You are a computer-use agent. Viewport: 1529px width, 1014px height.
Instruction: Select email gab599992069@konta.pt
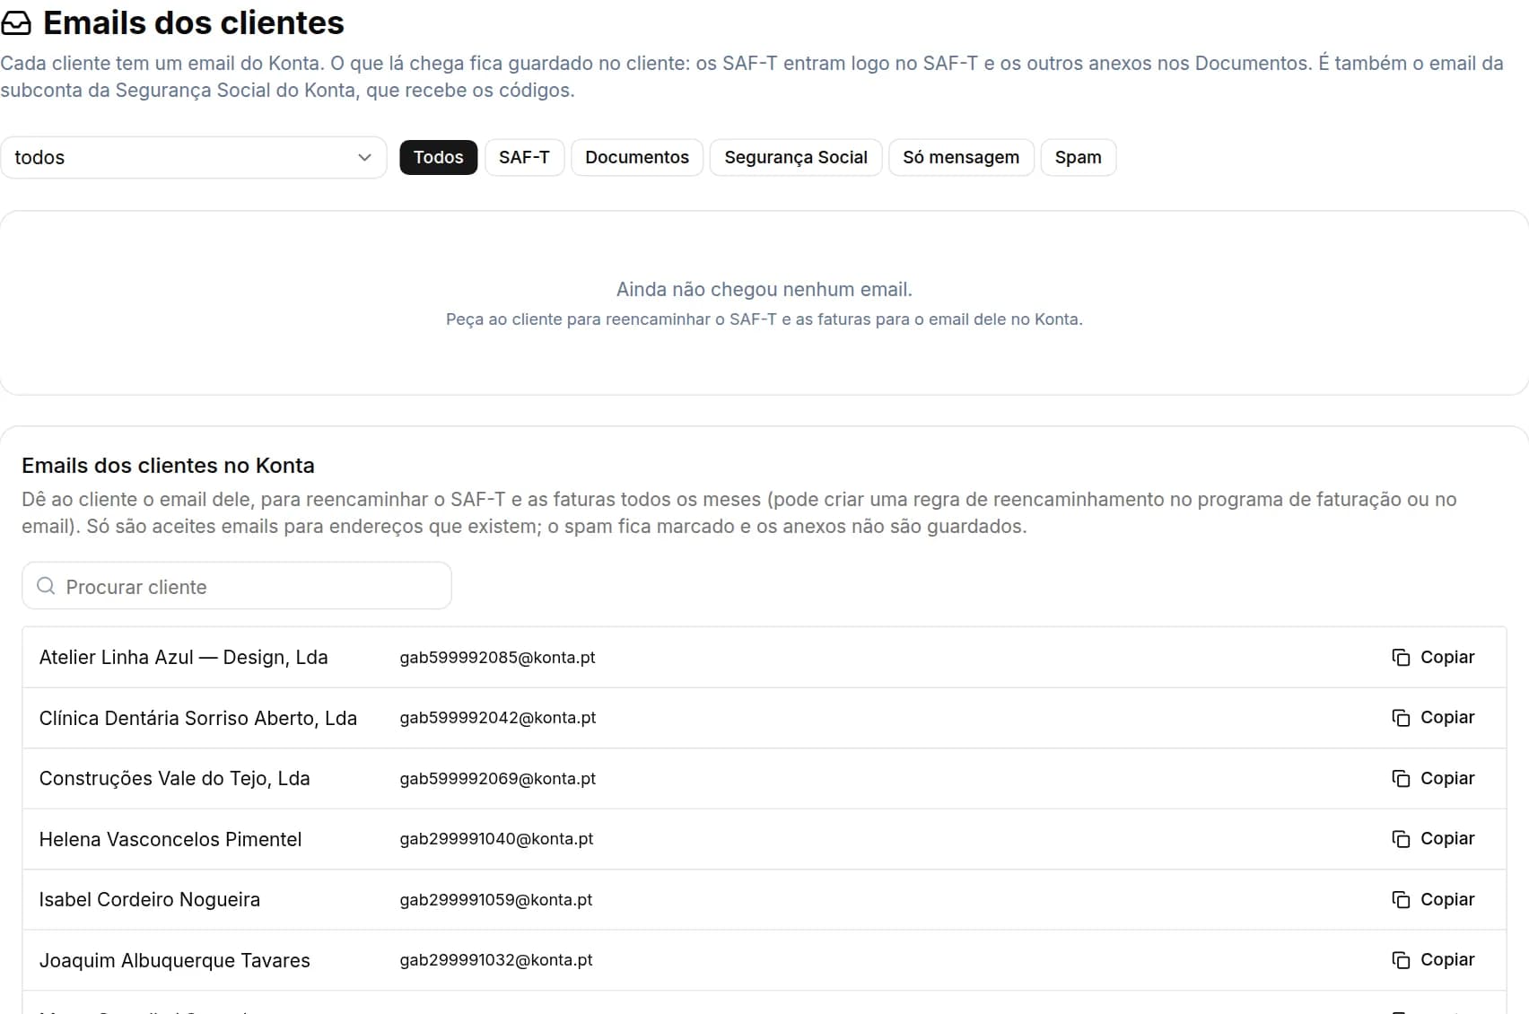(497, 779)
